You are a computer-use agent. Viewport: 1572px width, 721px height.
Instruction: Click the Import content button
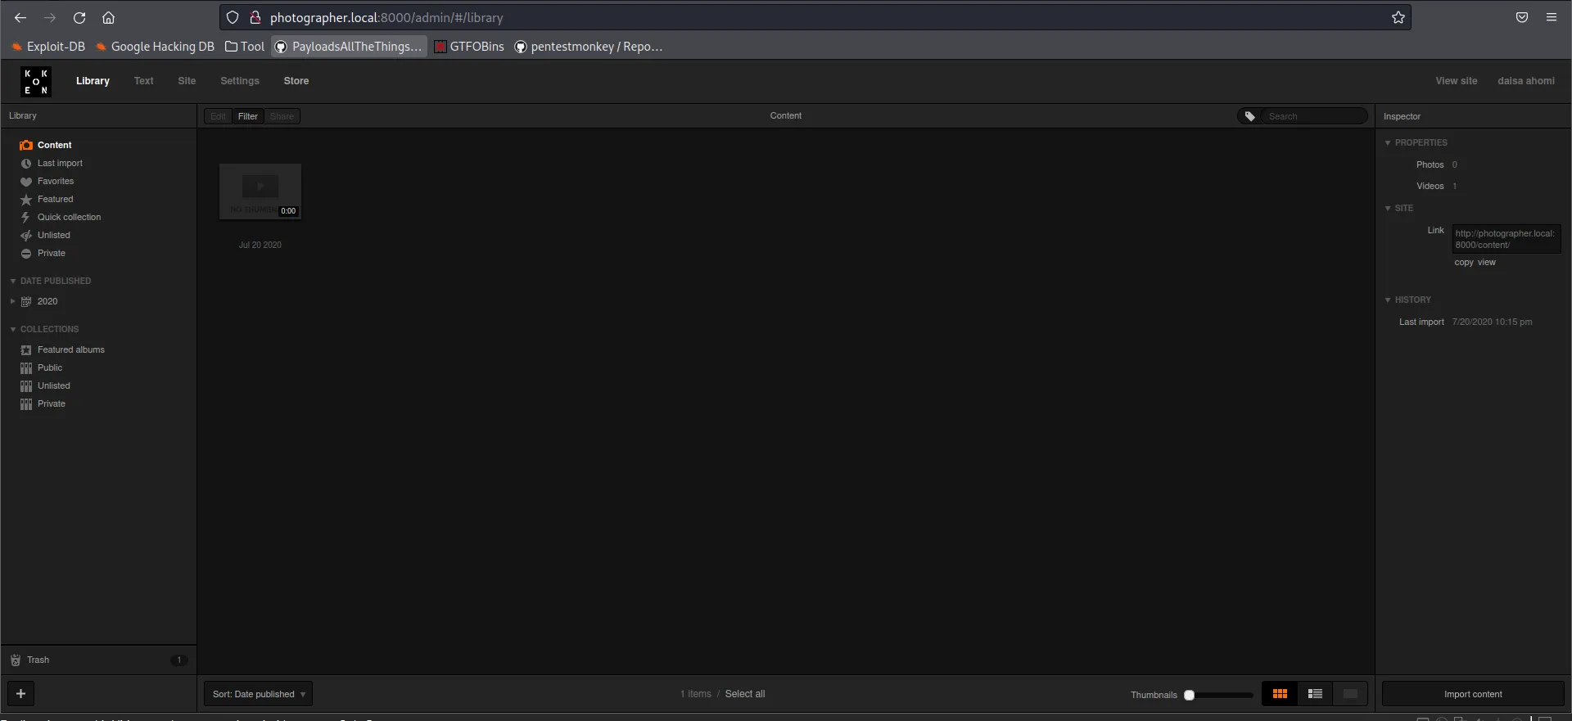[x=1473, y=694]
